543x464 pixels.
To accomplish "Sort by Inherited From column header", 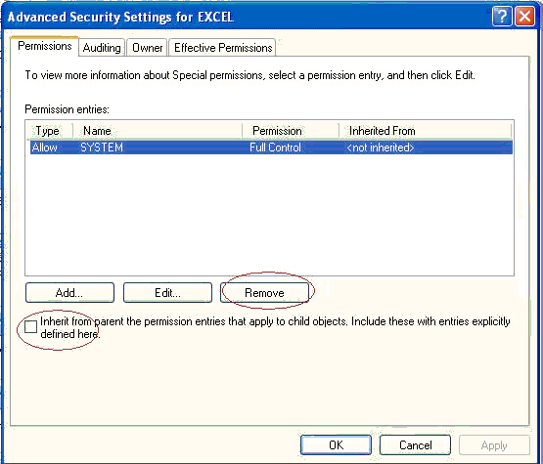I will pos(425,131).
